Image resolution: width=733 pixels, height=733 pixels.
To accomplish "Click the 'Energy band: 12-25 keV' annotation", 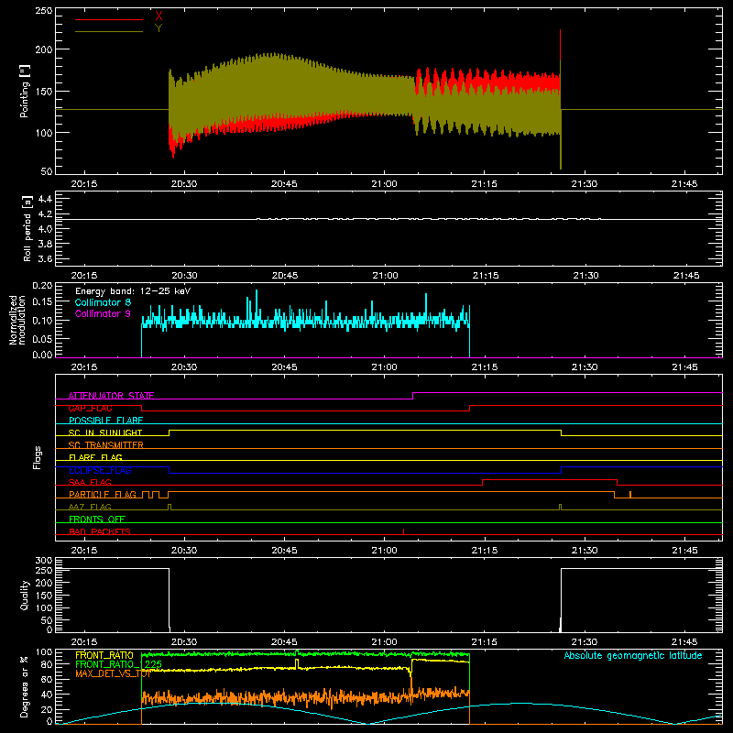I will coord(133,291).
